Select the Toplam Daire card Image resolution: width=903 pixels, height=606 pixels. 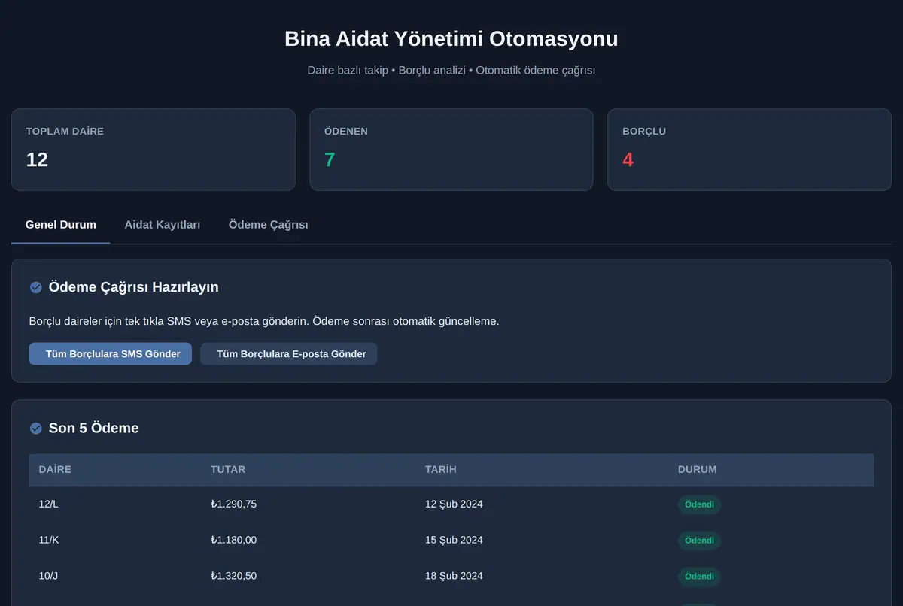(x=154, y=150)
